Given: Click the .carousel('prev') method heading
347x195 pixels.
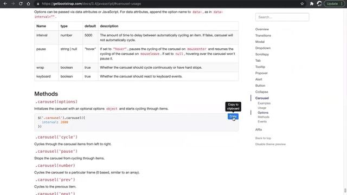Looking at the screenshot, I should click(55, 179).
